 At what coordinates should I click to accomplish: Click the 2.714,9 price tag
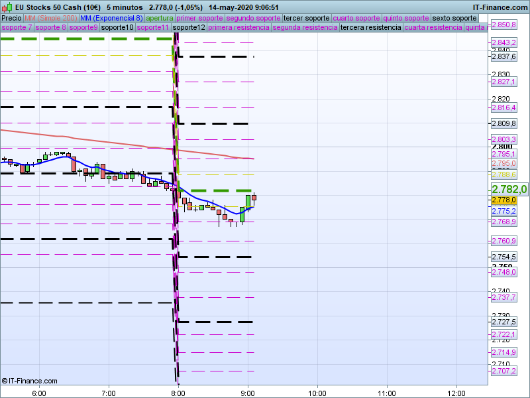tap(503, 353)
